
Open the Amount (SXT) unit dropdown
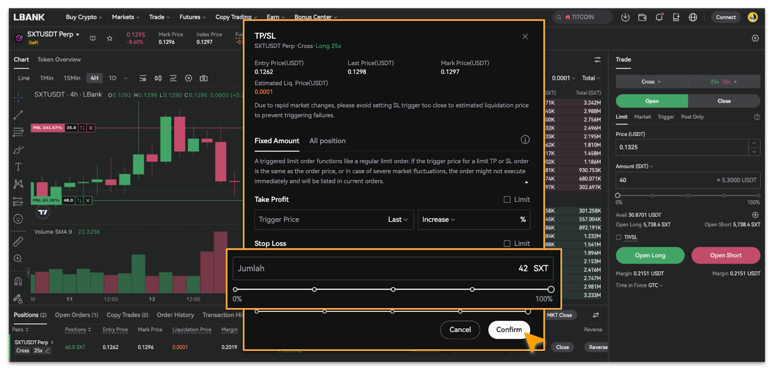pyautogui.click(x=634, y=166)
